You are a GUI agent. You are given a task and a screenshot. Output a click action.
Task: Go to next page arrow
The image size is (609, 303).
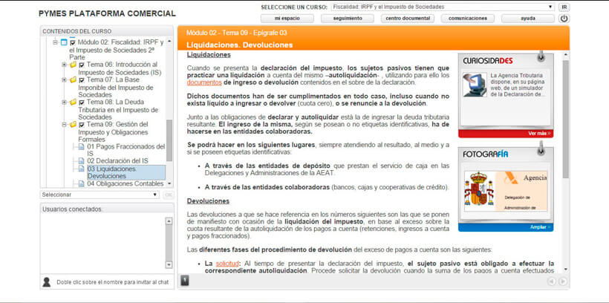pyautogui.click(x=562, y=281)
